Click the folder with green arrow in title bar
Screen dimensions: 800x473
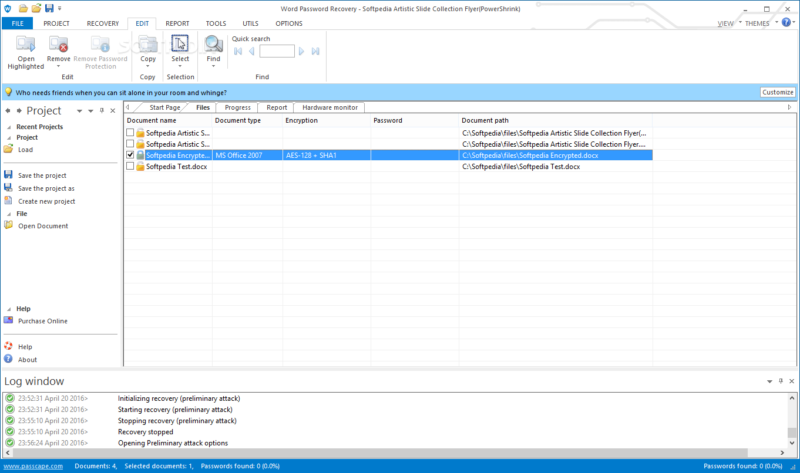[36, 8]
